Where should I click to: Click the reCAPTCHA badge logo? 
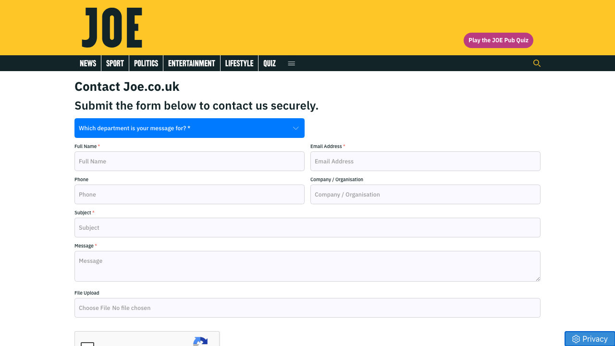click(x=200, y=342)
